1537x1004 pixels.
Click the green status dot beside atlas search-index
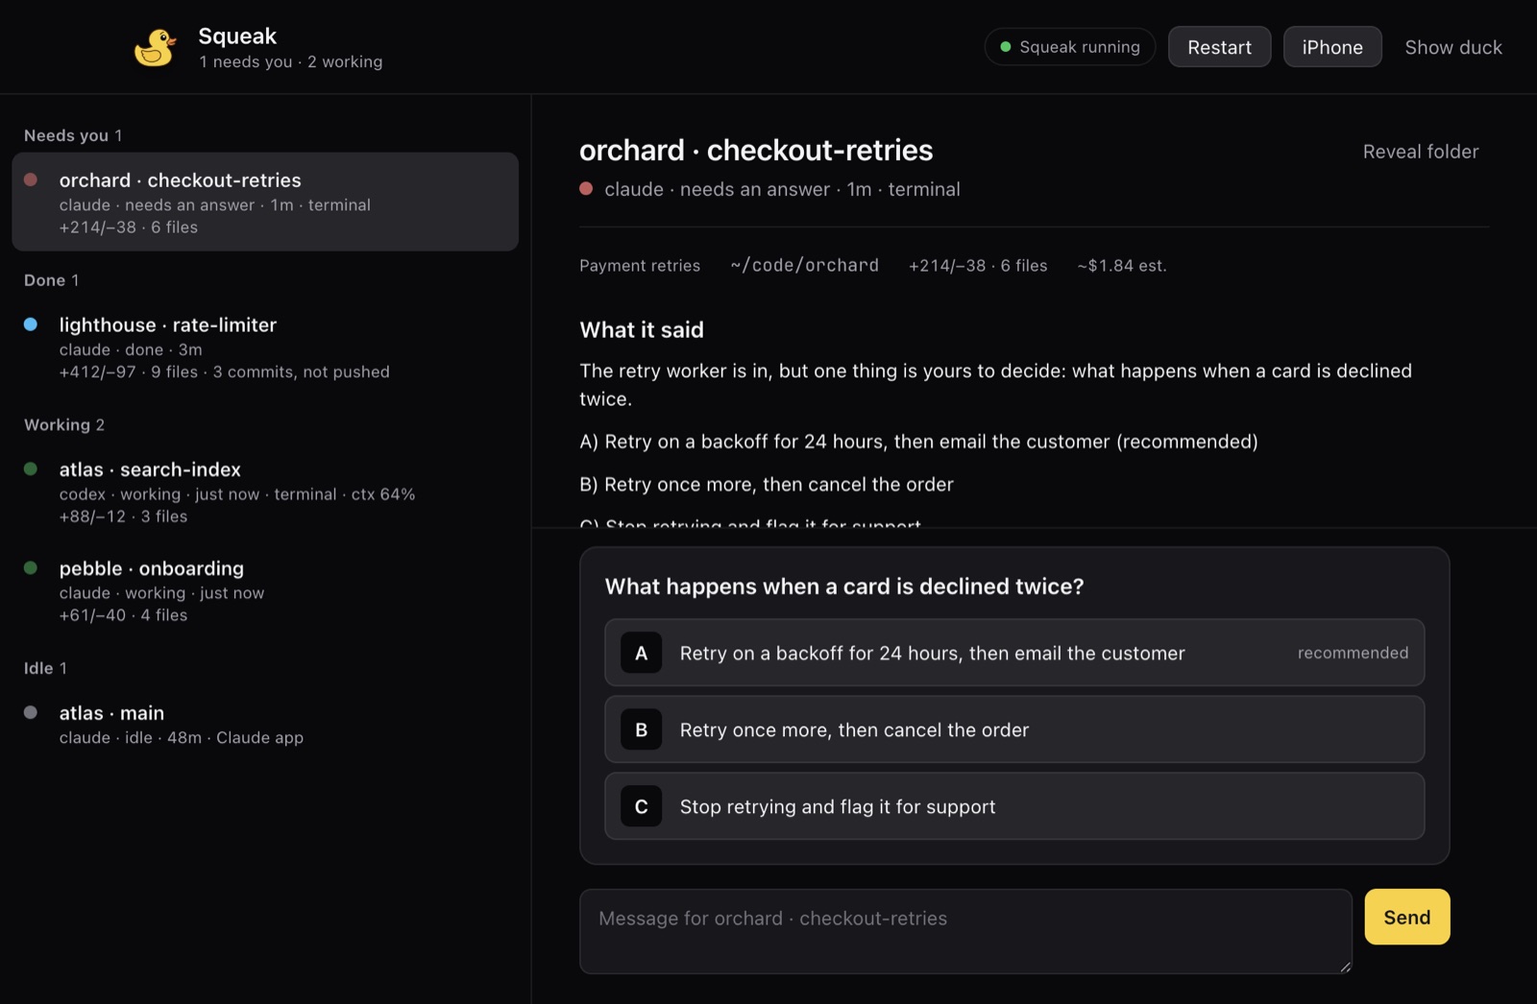[31, 469]
